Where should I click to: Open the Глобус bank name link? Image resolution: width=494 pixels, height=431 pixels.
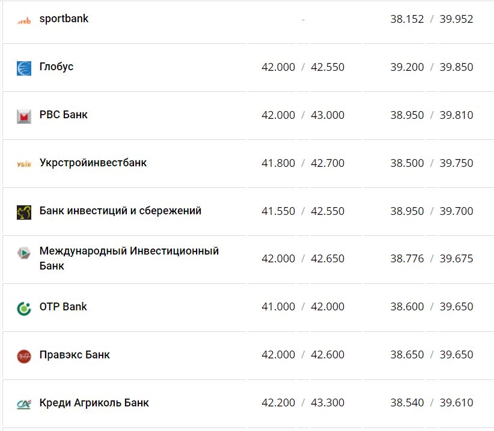[x=56, y=67]
